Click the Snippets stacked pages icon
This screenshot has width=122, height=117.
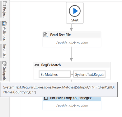pos(5,63)
